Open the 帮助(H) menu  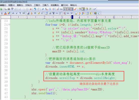pos(74,5)
